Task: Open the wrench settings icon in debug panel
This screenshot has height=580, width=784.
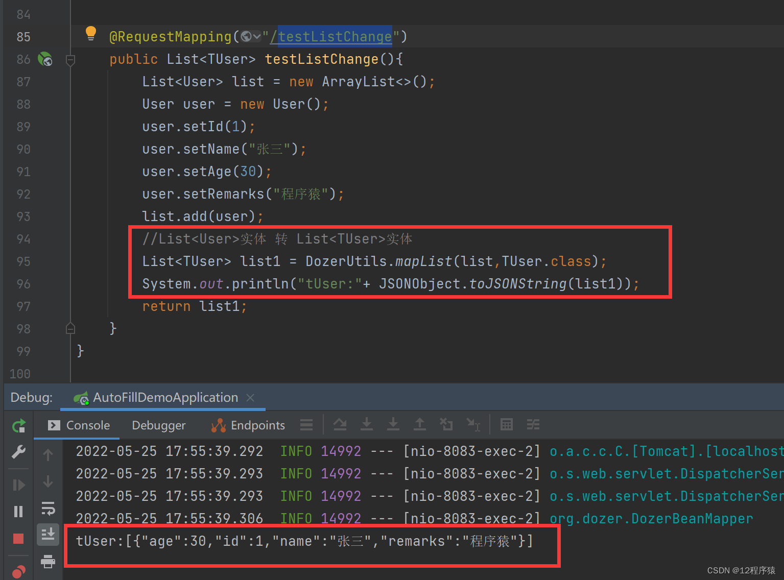Action: pyautogui.click(x=18, y=452)
